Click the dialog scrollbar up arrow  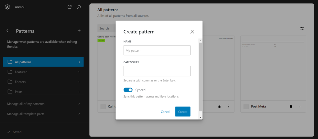coord(201,41)
